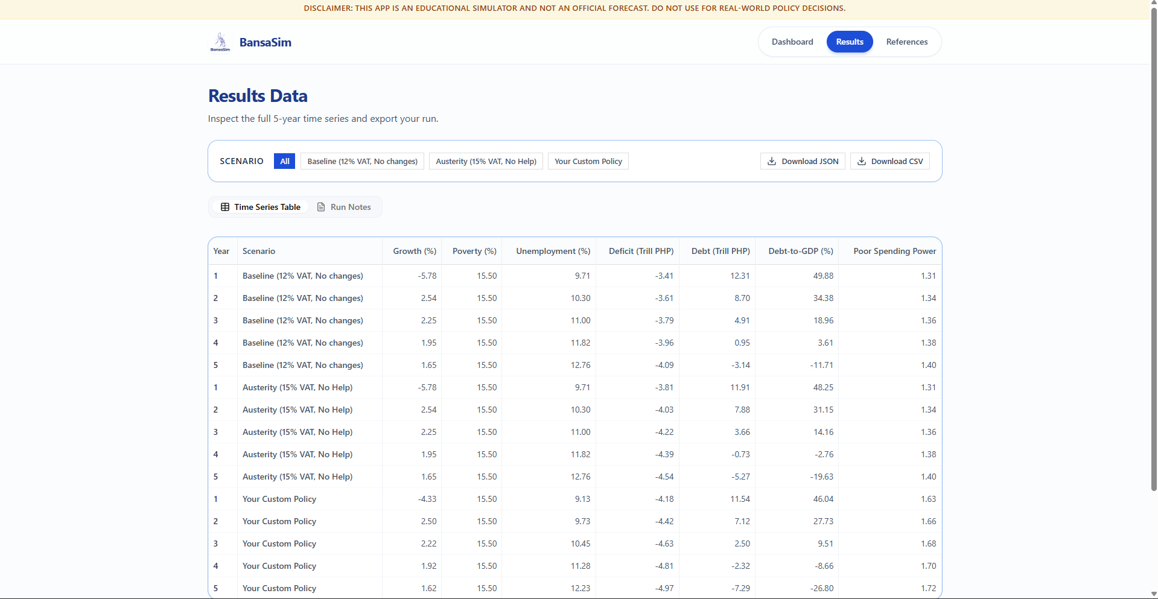This screenshot has width=1158, height=599.
Task: Click unemployment value 9.73
Action: 583,521
